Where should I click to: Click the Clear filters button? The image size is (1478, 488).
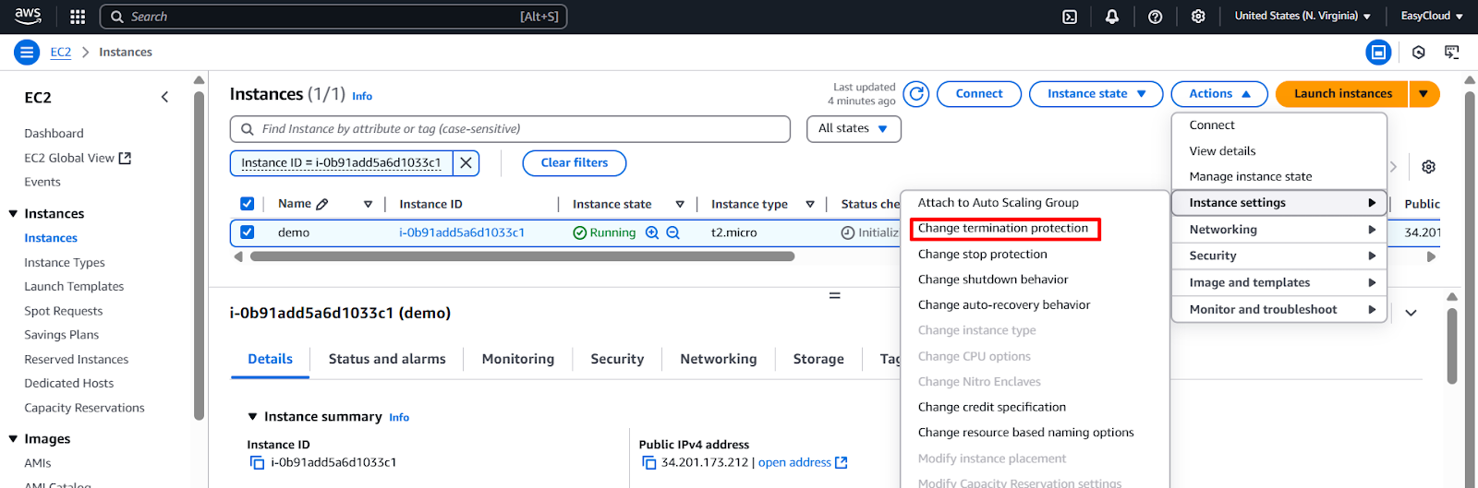click(575, 163)
